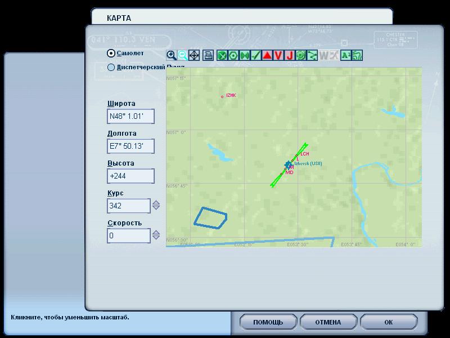
Task: Decrease Курс with the down arrow
Action: 156,208
